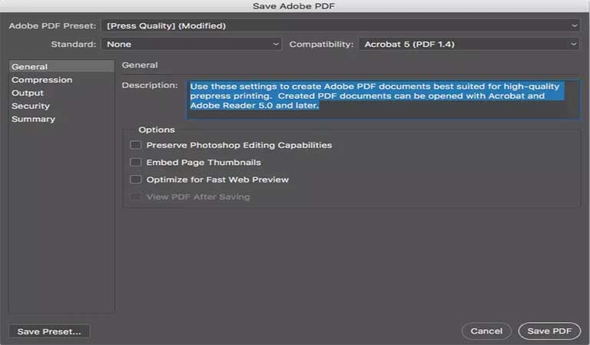
Task: Select General in the left category list
Action: tap(29, 67)
